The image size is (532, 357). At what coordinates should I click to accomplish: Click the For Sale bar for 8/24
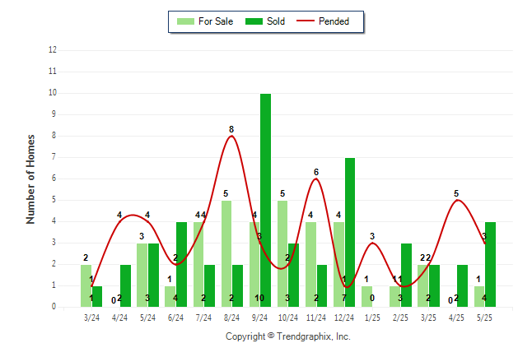tap(226, 253)
